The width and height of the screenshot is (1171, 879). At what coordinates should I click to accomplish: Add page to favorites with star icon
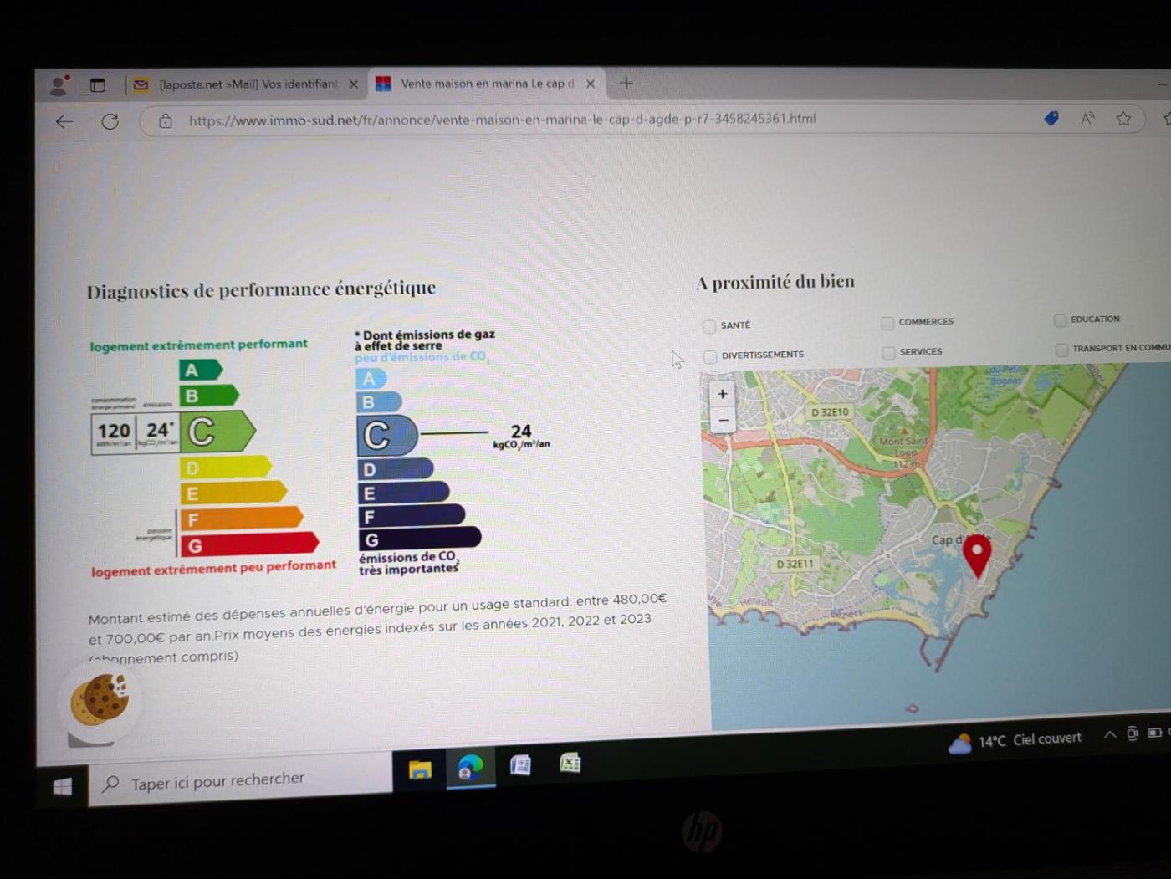(1123, 119)
